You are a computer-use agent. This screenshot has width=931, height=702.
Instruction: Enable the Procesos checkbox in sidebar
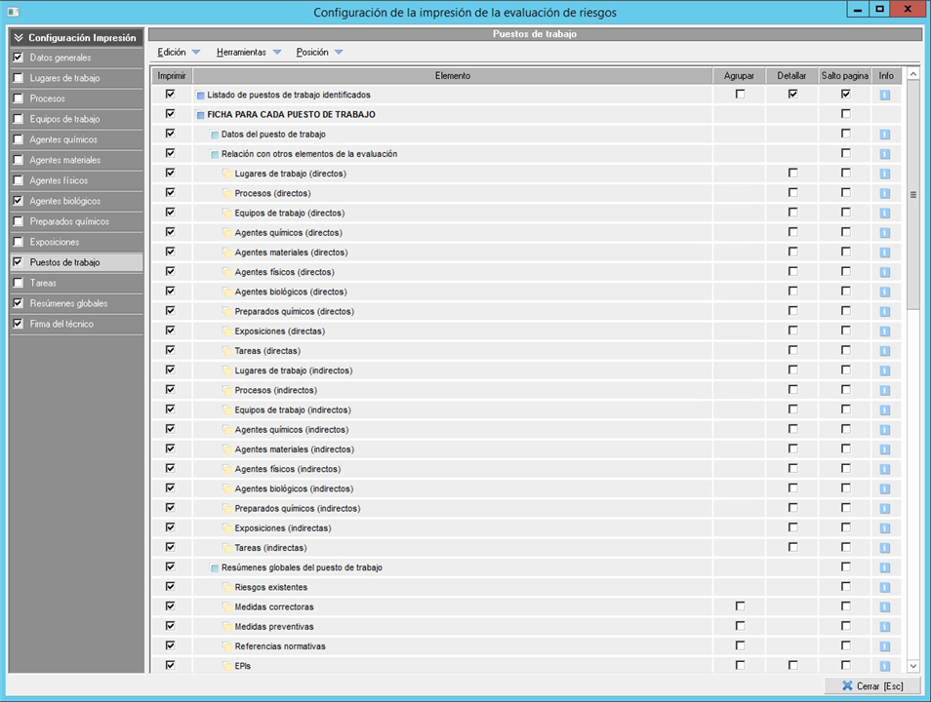[18, 98]
